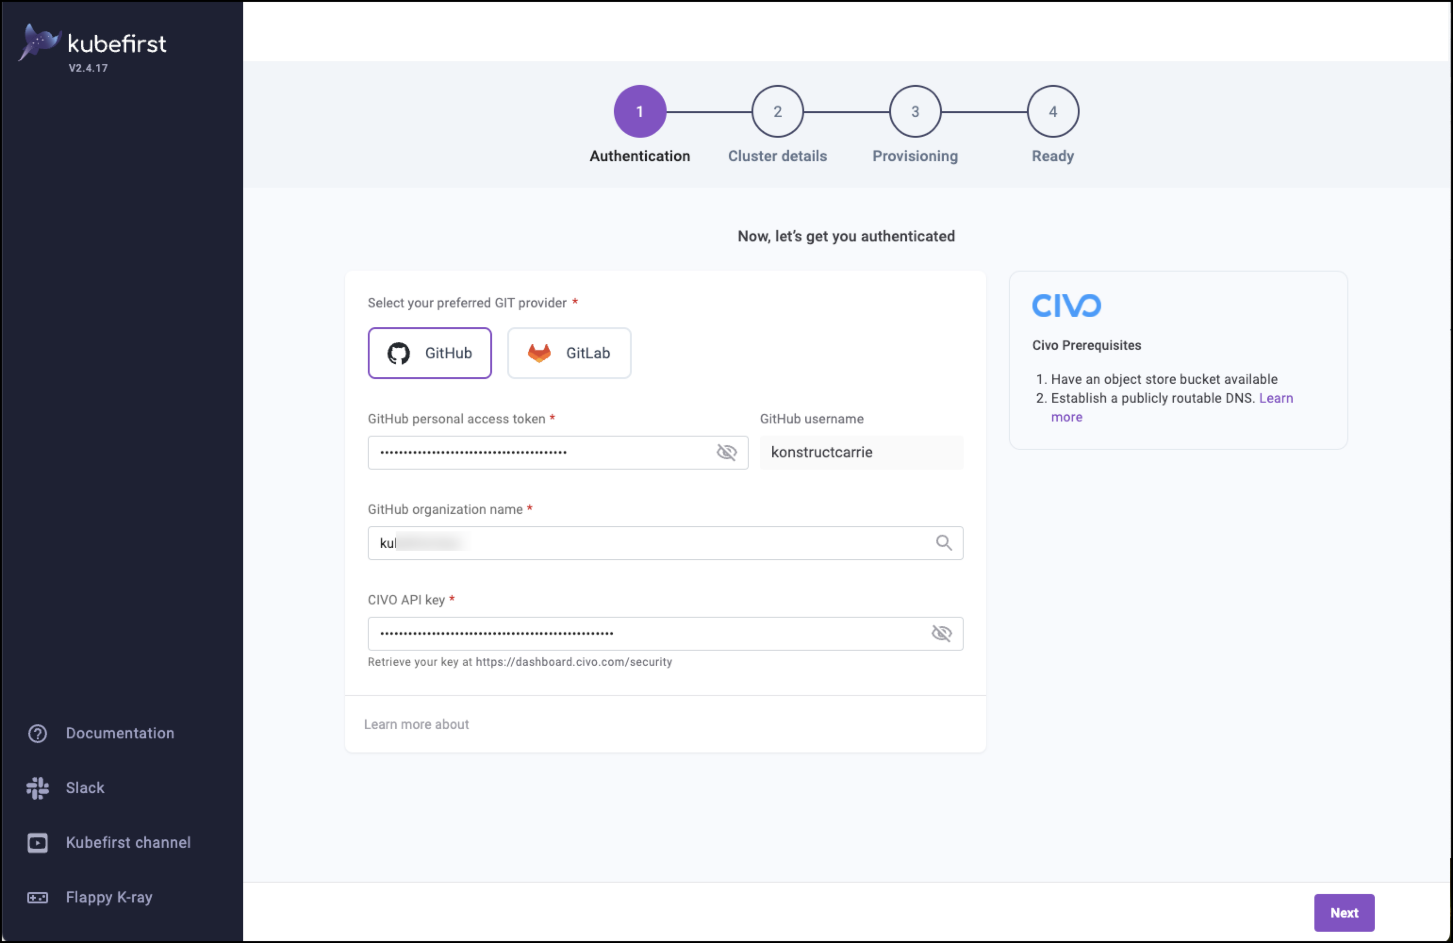
Task: Click the GitHub radio button option
Action: [x=429, y=353]
